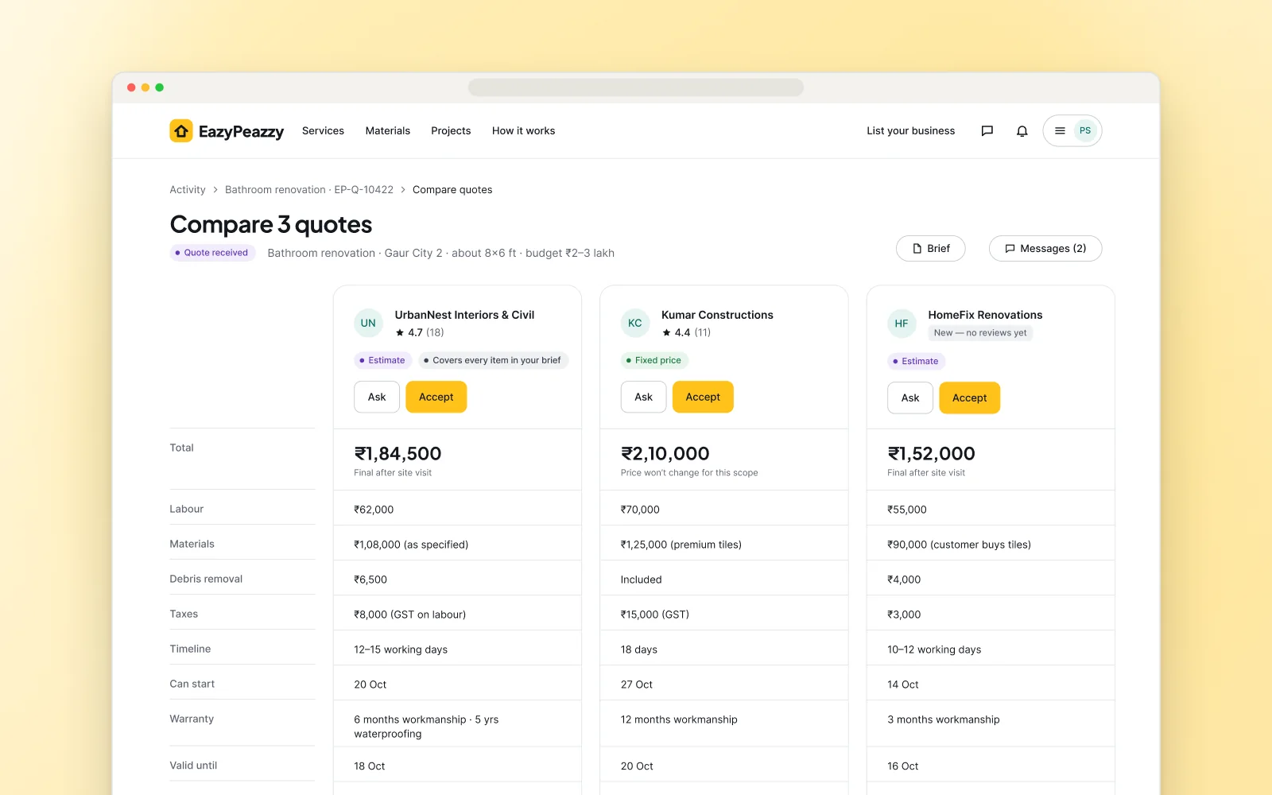Click the UrbanNest Interiors & Civil name

coord(464,316)
